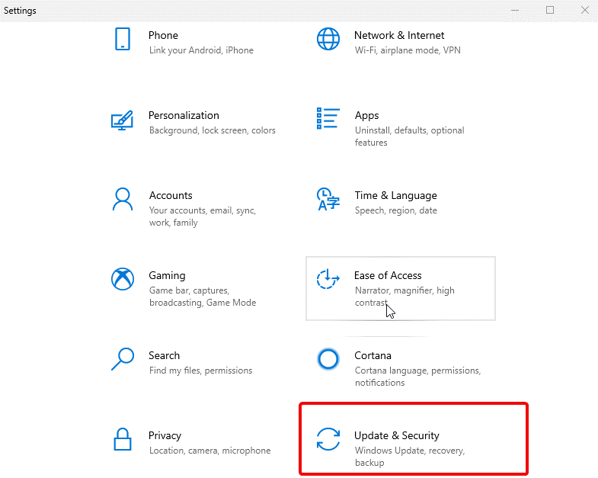Click the Ease of Access icon
This screenshot has height=478, width=598.
(328, 279)
